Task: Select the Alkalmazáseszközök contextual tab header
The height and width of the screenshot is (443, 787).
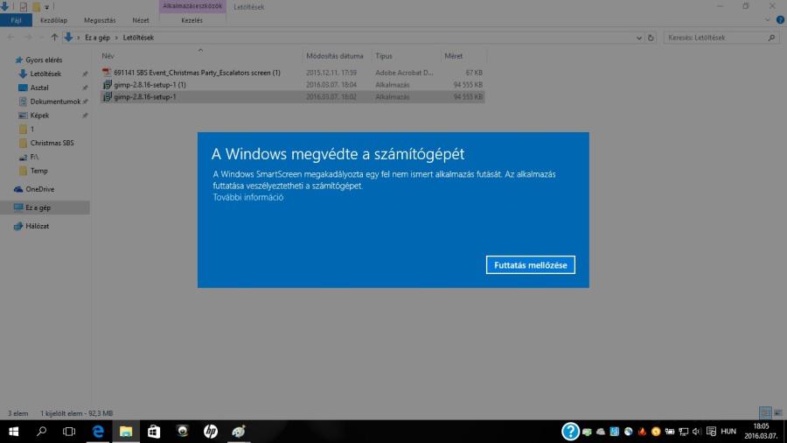Action: [x=192, y=6]
